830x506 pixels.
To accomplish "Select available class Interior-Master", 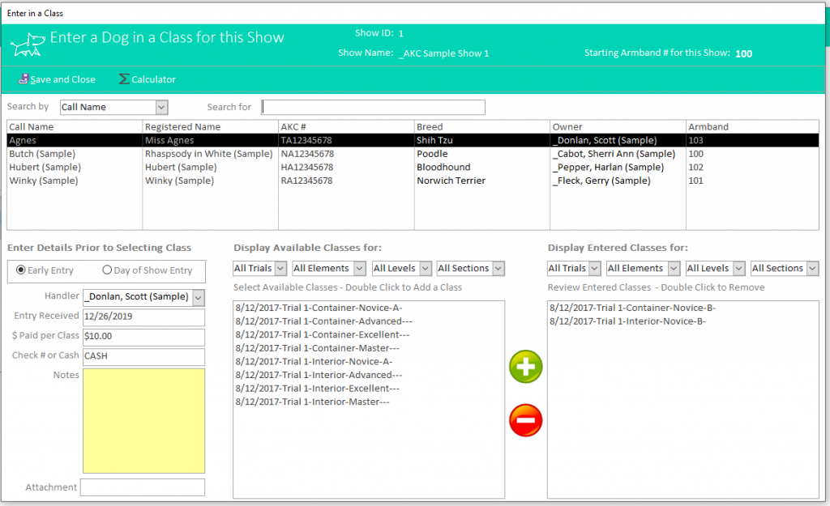I will click(x=312, y=402).
